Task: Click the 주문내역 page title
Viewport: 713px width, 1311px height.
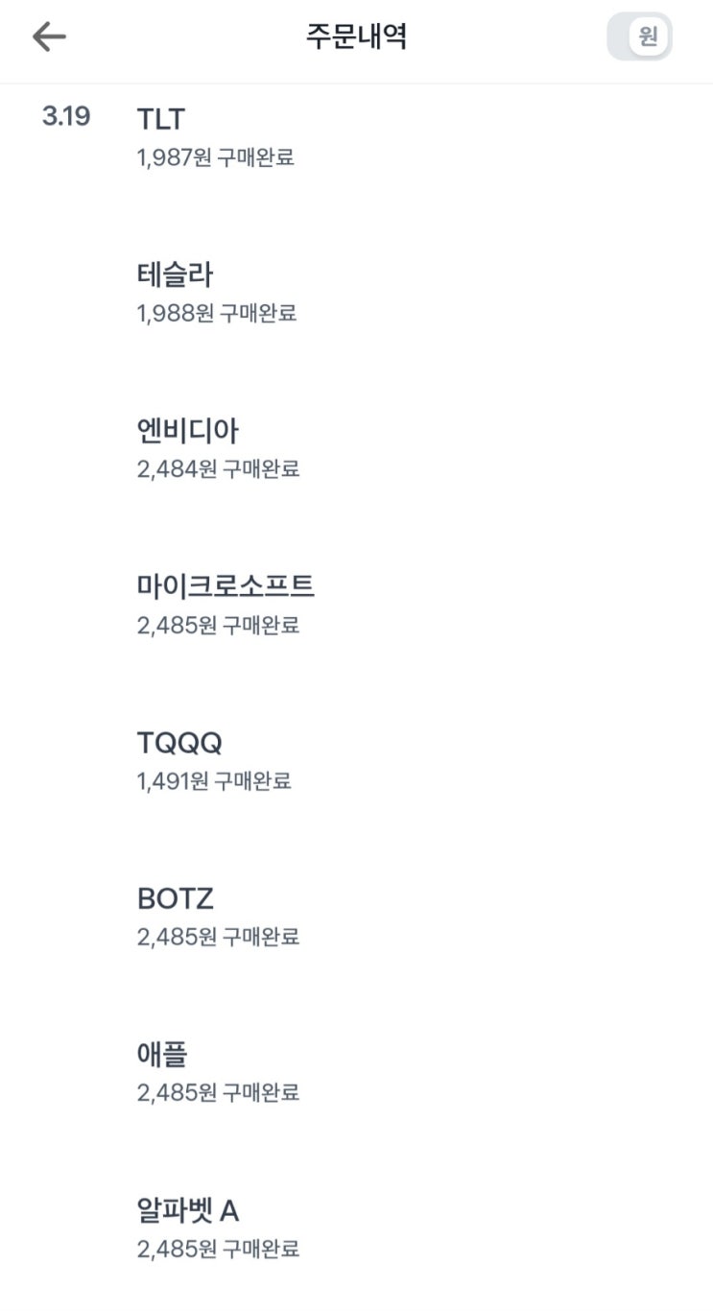Action: 357,37
